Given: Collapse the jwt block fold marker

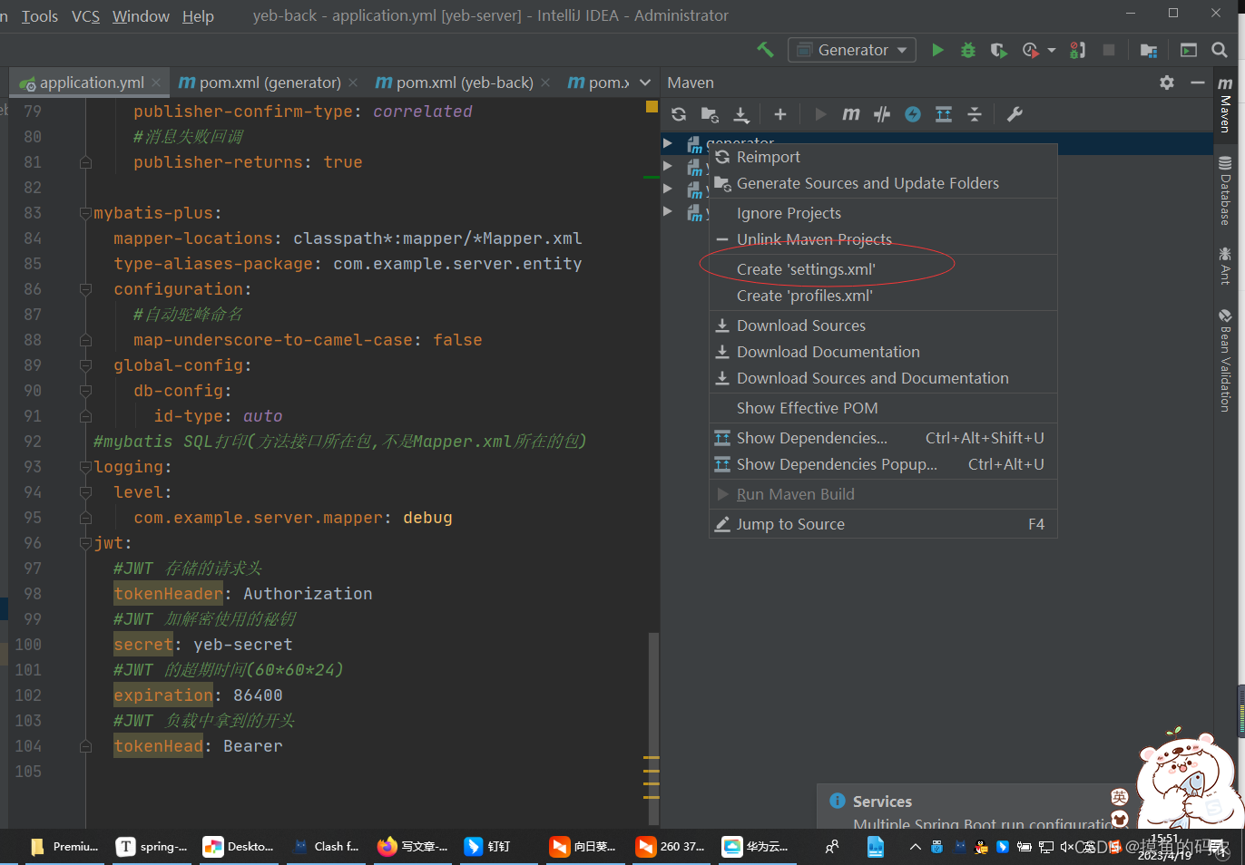Looking at the screenshot, I should click(x=85, y=543).
